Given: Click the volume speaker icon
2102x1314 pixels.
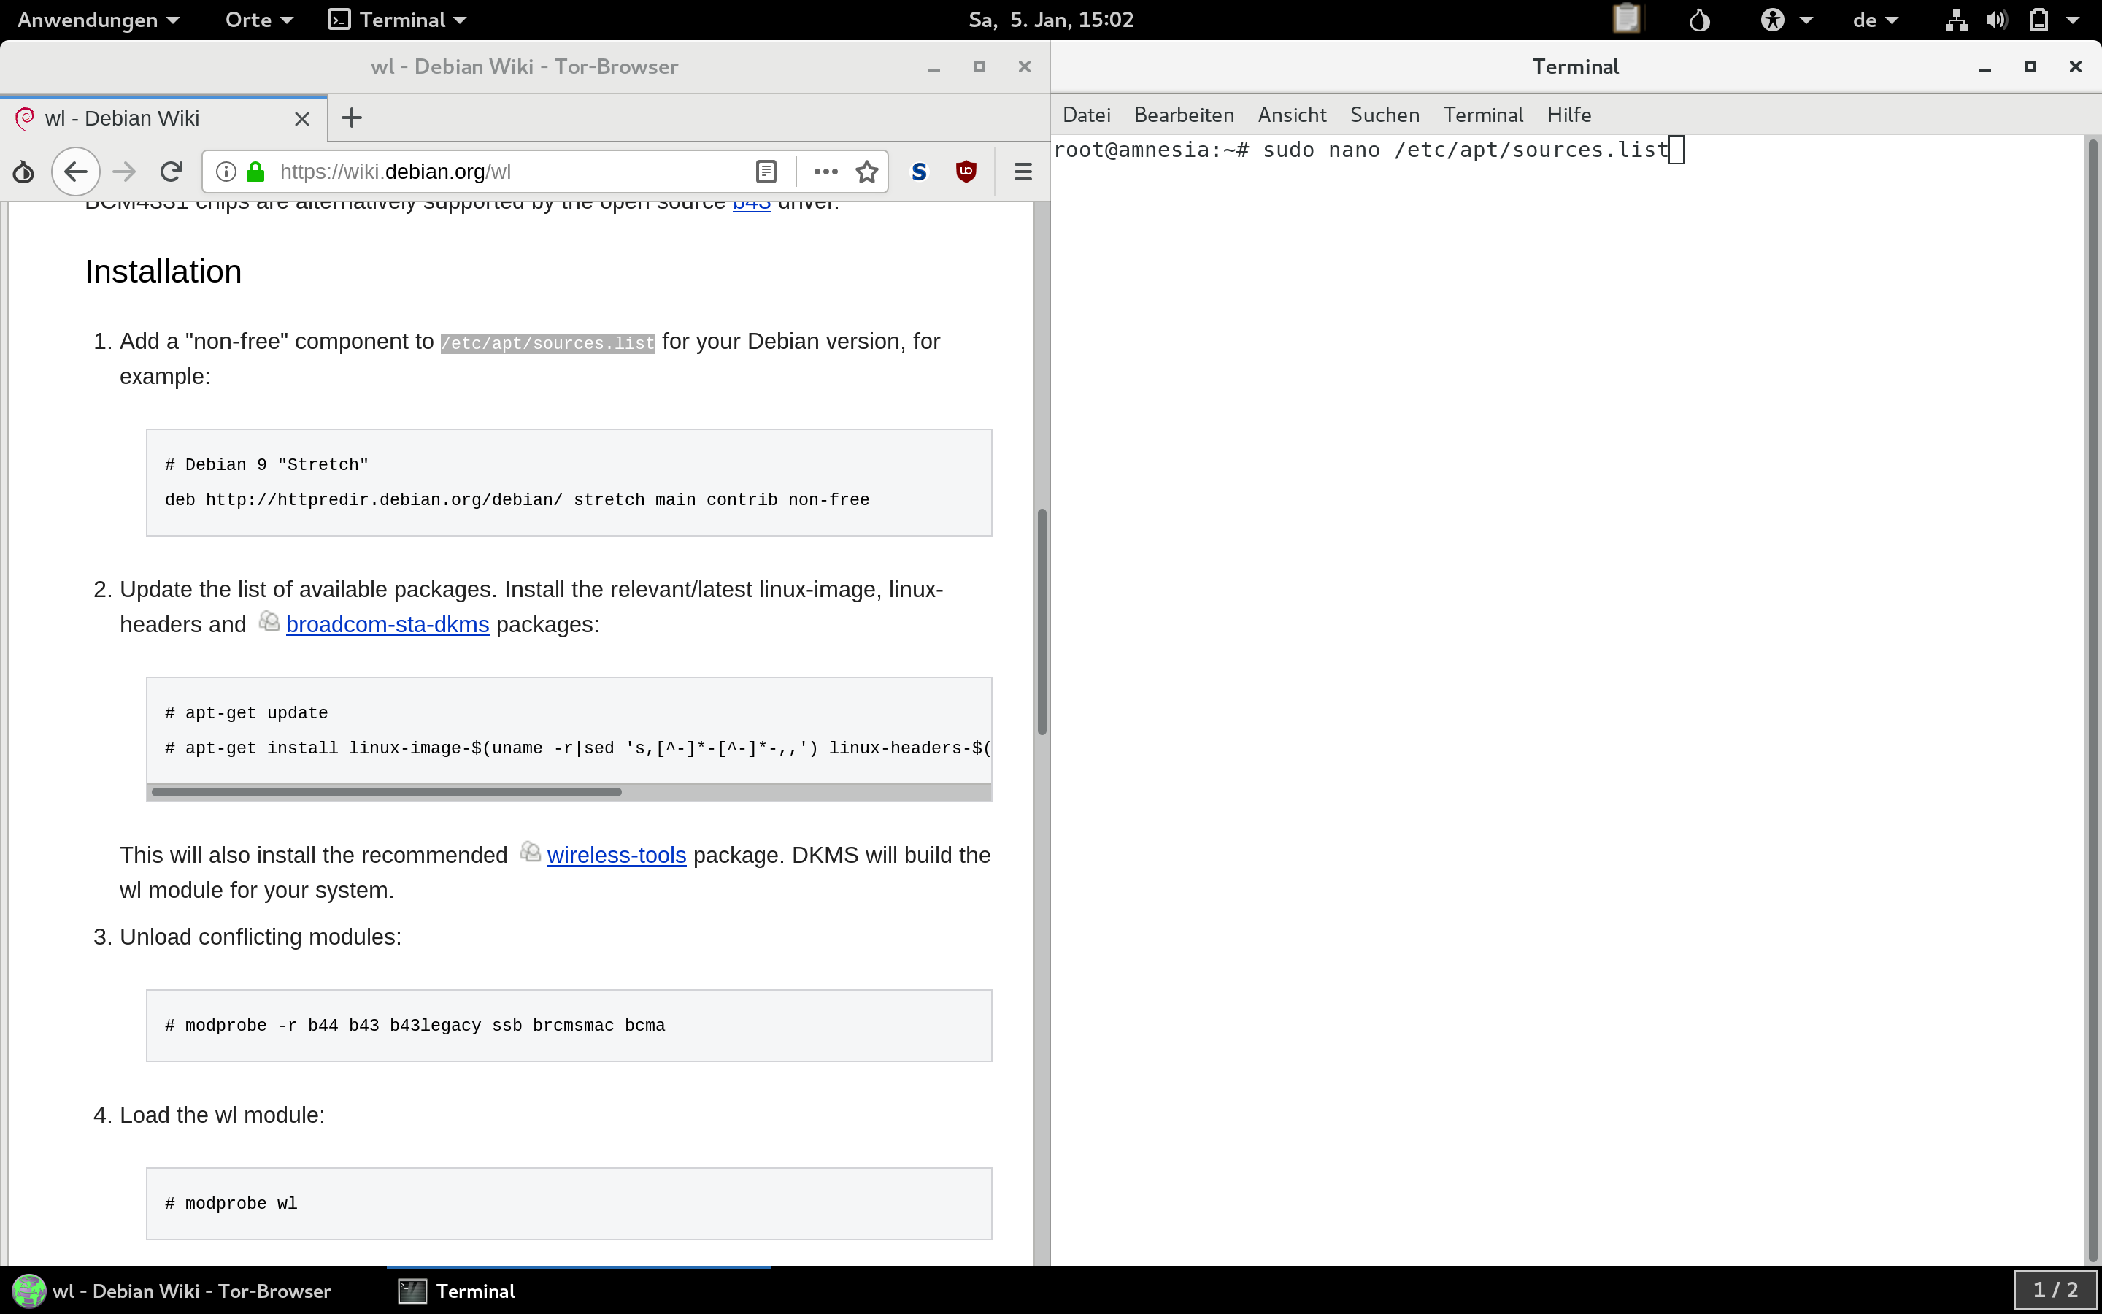Looking at the screenshot, I should pyautogui.click(x=1997, y=19).
